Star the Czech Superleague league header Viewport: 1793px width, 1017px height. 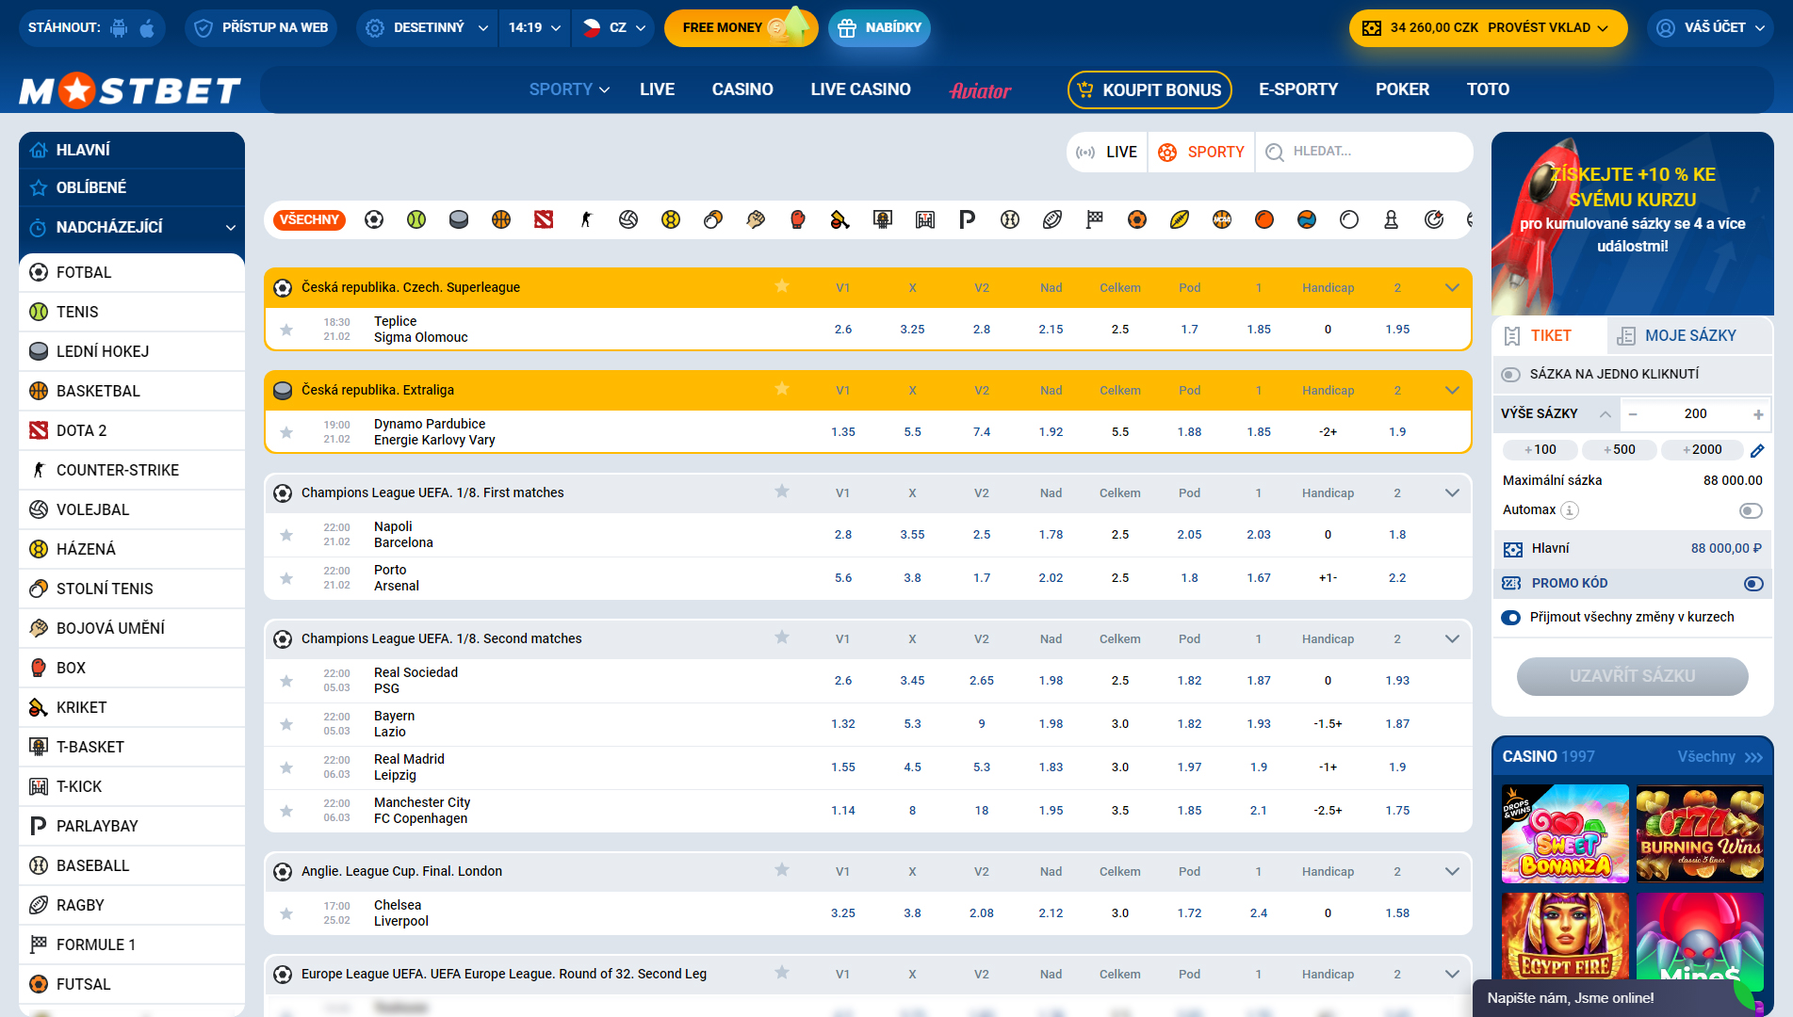782,286
